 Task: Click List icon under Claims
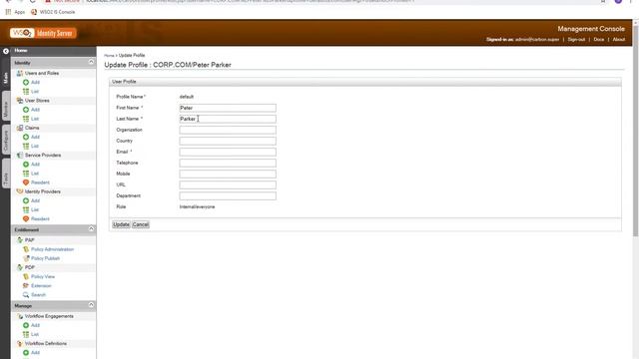click(26, 146)
